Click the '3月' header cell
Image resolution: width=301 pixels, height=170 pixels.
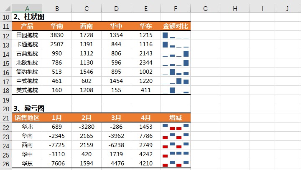(116, 117)
